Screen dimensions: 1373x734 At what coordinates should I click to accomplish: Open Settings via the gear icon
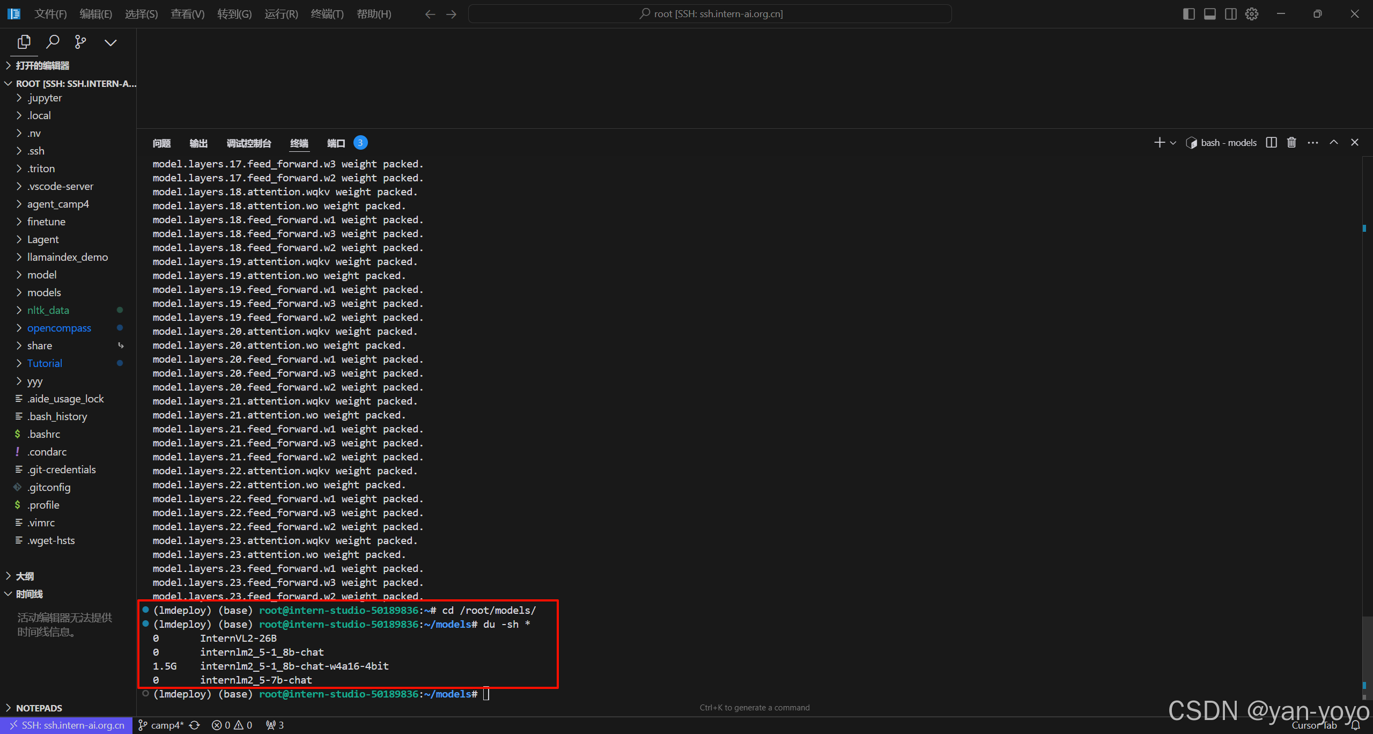1251,13
